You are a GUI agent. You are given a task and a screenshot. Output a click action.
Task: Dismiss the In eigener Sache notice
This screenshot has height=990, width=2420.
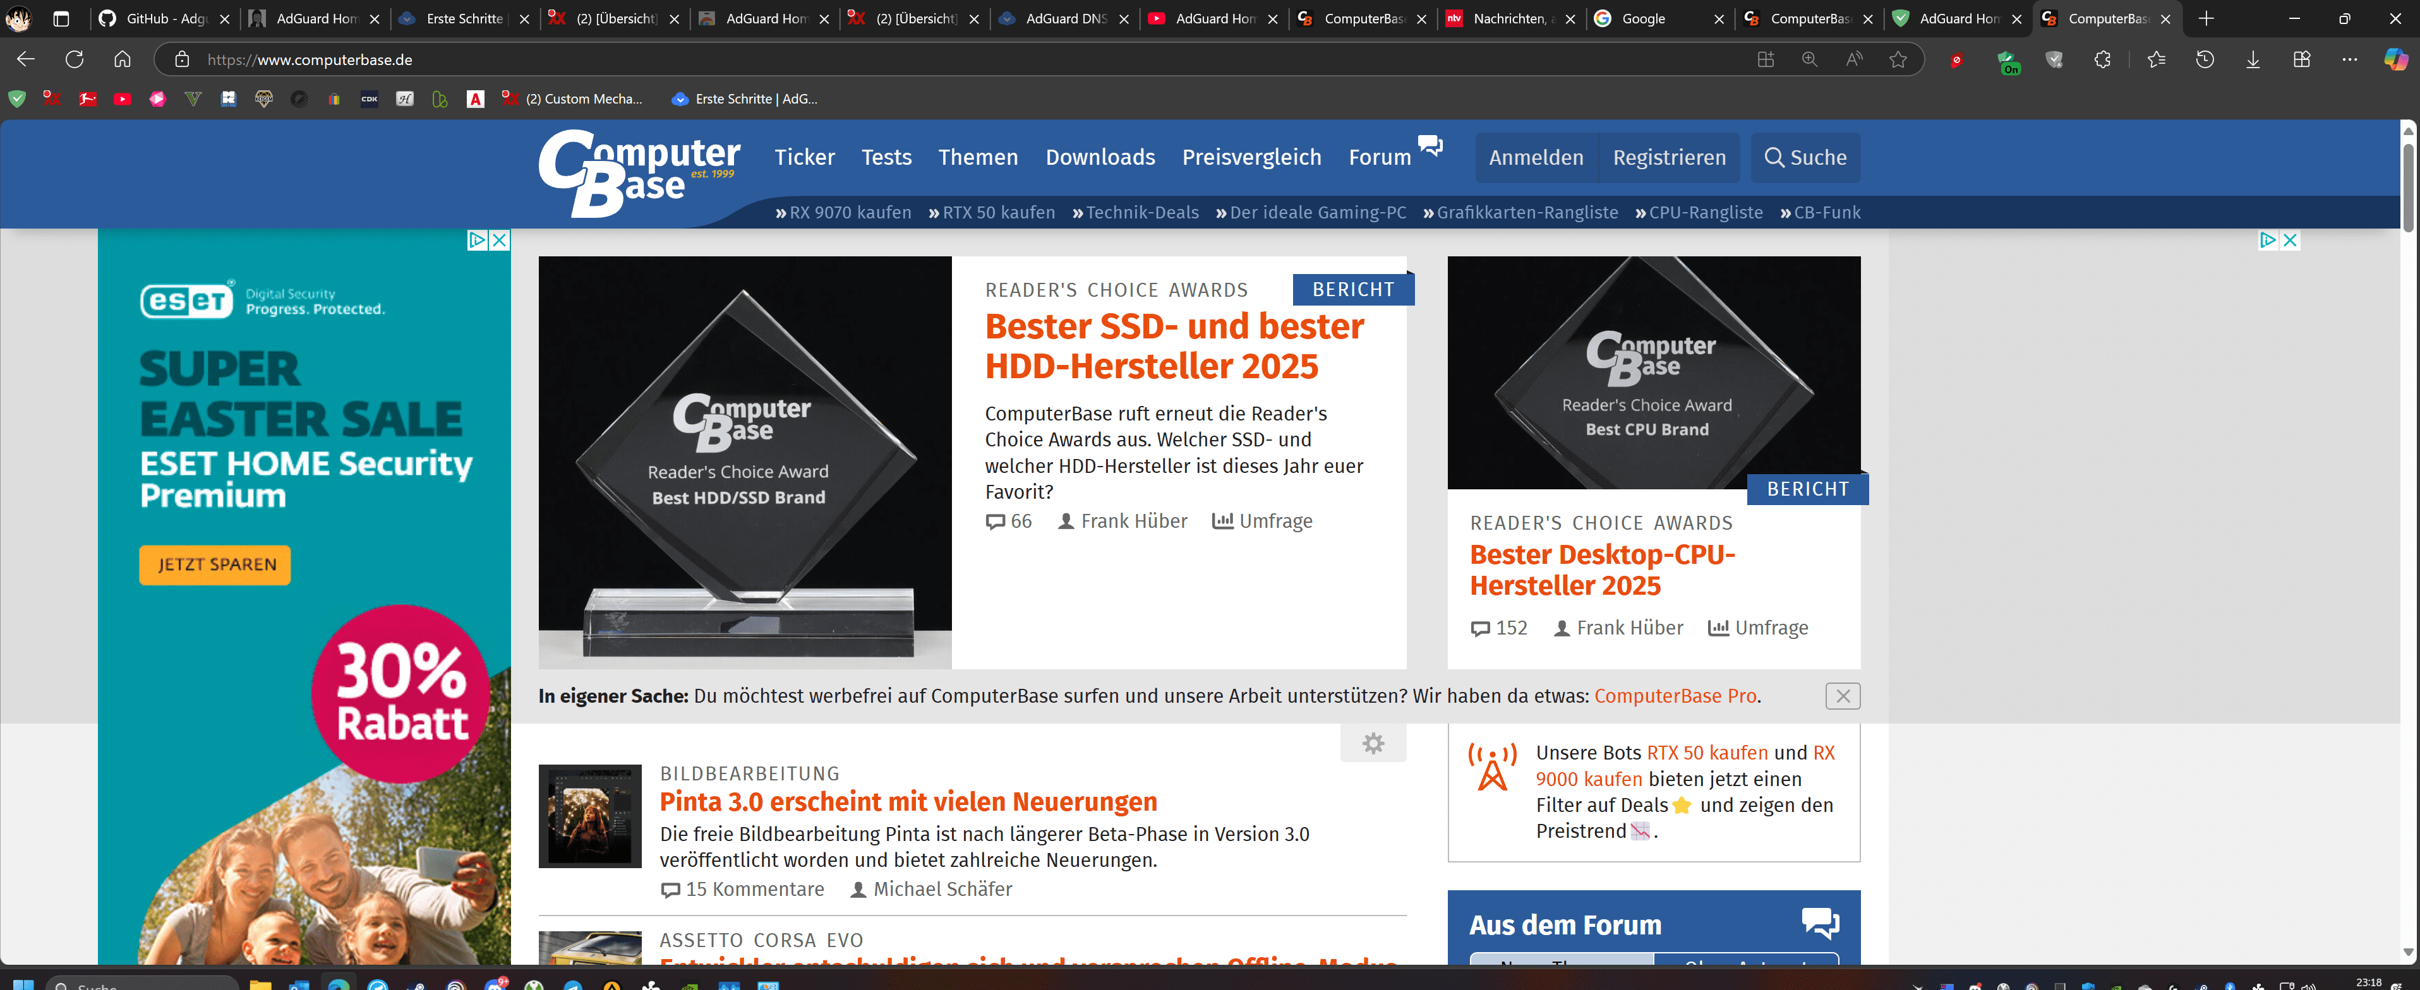(x=1842, y=696)
